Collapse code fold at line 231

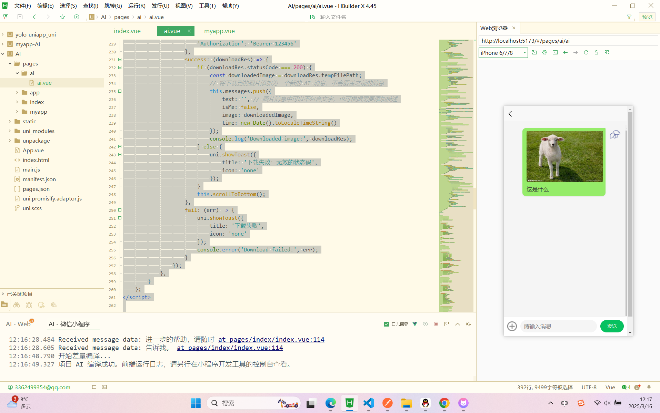(120, 60)
